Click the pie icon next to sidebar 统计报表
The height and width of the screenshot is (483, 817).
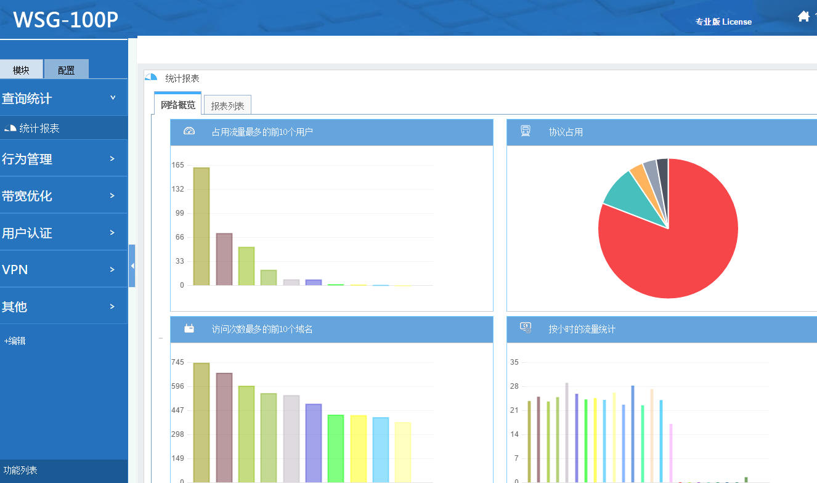(10, 129)
